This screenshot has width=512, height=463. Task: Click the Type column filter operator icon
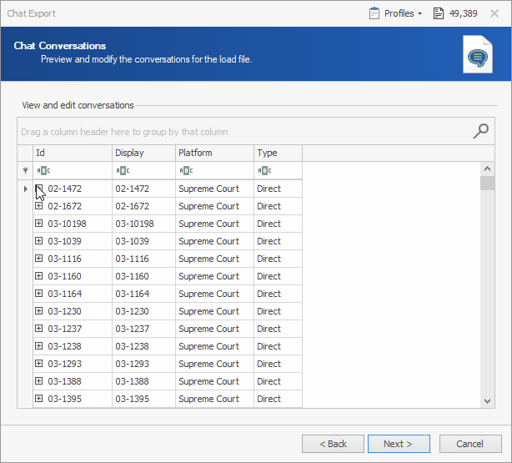[x=264, y=170]
